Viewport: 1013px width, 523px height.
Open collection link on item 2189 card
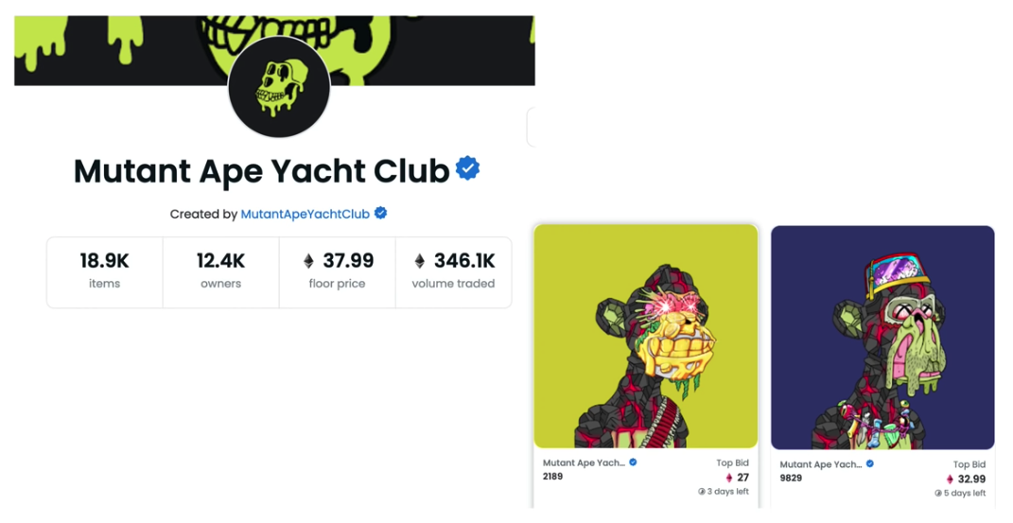pos(584,463)
